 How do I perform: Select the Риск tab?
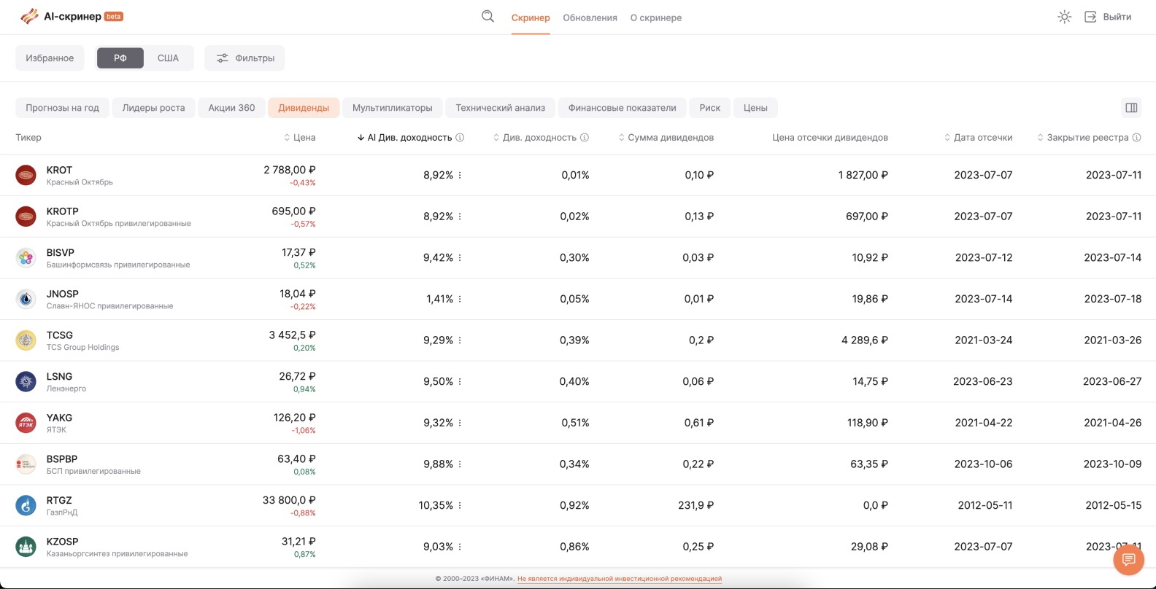[709, 108]
